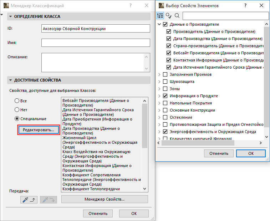The image size is (270, 221).
Task: Uncheck the Страна-производитель checkbox
Action: click(x=169, y=46)
